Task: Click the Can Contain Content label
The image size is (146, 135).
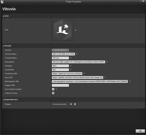Action: pyautogui.click(x=13, y=89)
